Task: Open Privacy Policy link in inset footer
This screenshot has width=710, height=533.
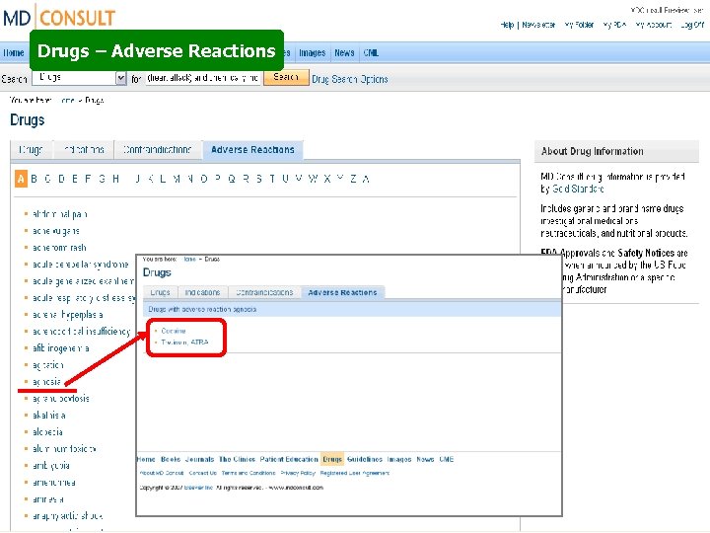Action: click(298, 473)
